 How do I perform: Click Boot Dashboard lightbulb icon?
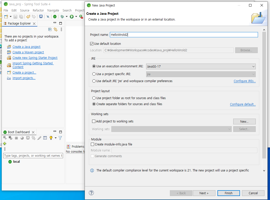[x=51, y=138]
